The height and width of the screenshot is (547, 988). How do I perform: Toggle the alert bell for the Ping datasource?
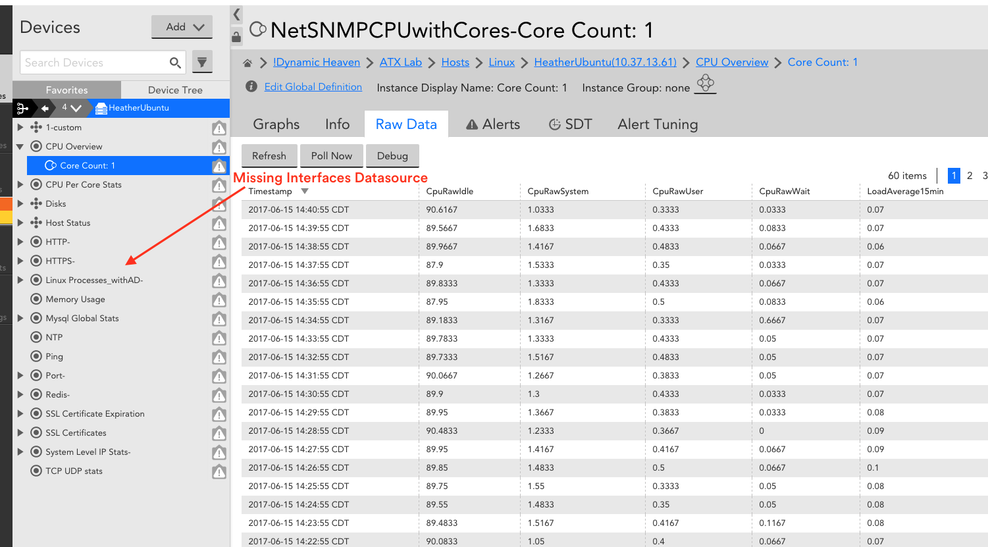[x=219, y=357]
